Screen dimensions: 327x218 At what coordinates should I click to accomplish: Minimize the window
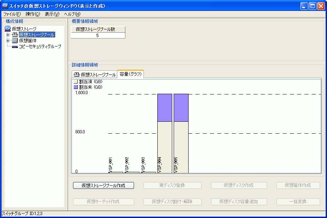click(304, 6)
